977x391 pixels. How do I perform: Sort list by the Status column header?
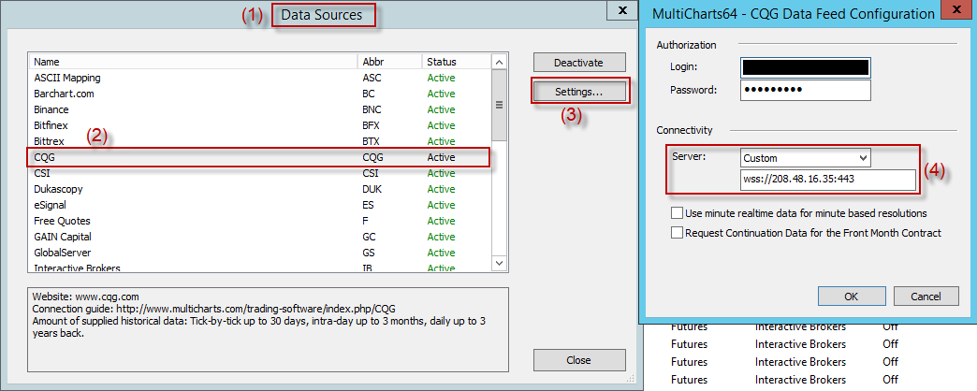click(x=456, y=62)
